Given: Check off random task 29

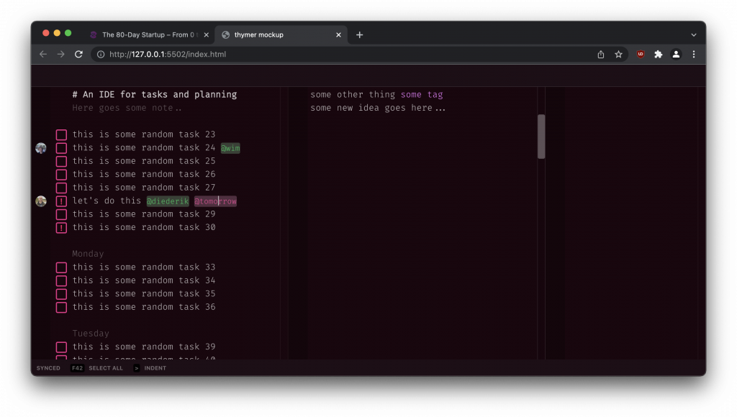Looking at the screenshot, I should pyautogui.click(x=61, y=214).
